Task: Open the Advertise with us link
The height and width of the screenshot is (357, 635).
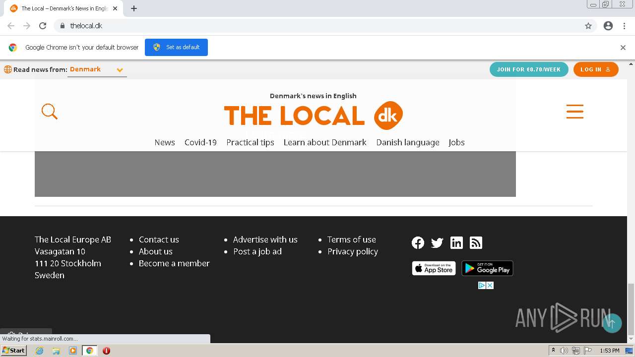Action: (x=265, y=239)
